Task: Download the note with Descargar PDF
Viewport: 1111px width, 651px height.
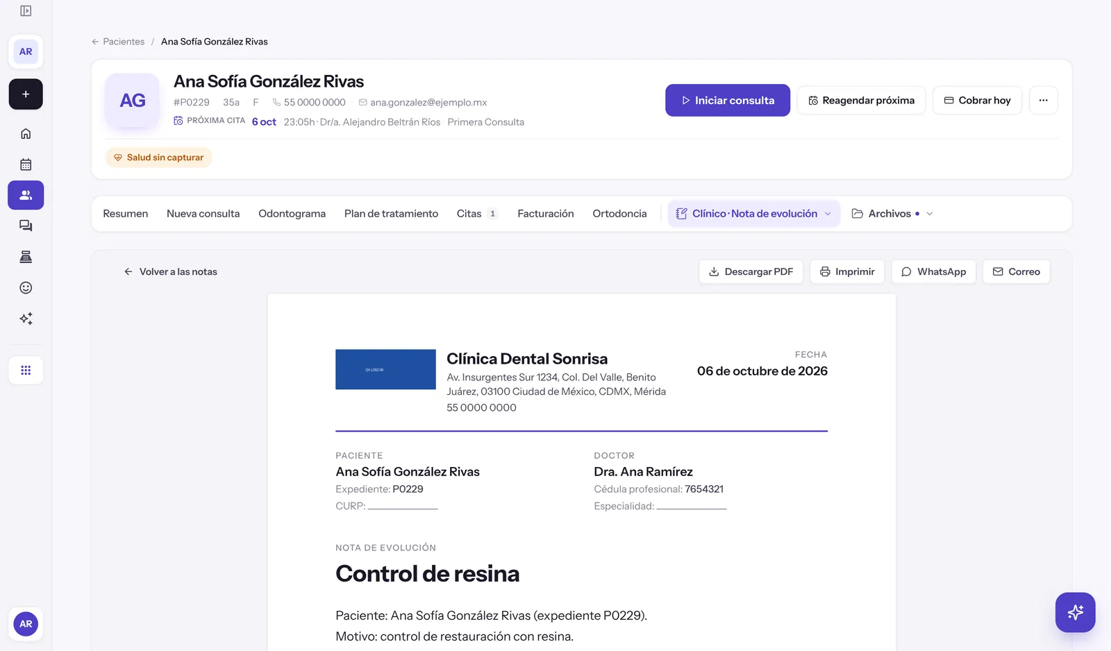Action: coord(751,271)
